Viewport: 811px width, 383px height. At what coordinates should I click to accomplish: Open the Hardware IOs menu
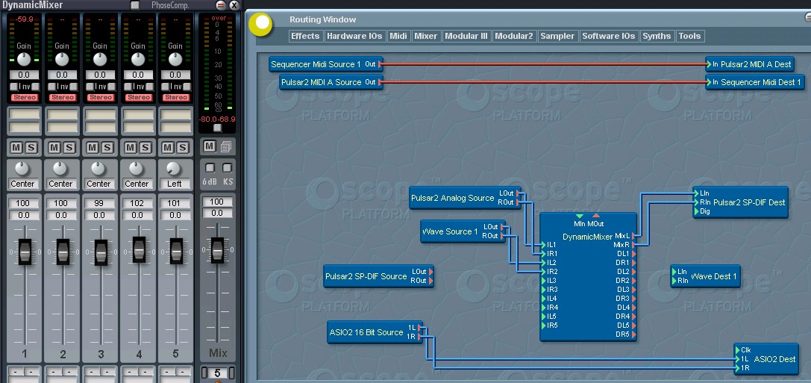pyautogui.click(x=354, y=37)
